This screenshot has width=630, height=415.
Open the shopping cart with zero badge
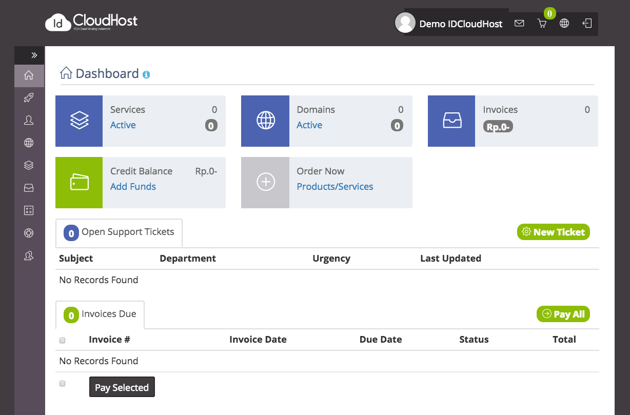[x=542, y=23]
